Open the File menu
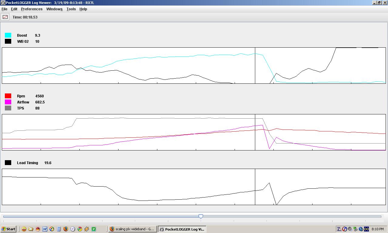 tap(5, 9)
